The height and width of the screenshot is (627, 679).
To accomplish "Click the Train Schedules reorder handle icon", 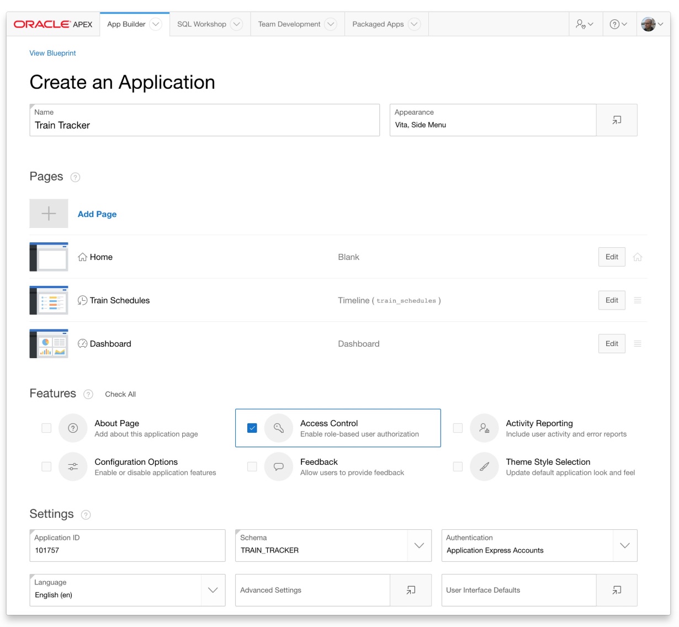I will (x=638, y=300).
